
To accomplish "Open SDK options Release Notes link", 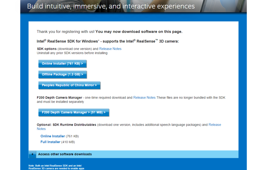I will coord(110,49).
